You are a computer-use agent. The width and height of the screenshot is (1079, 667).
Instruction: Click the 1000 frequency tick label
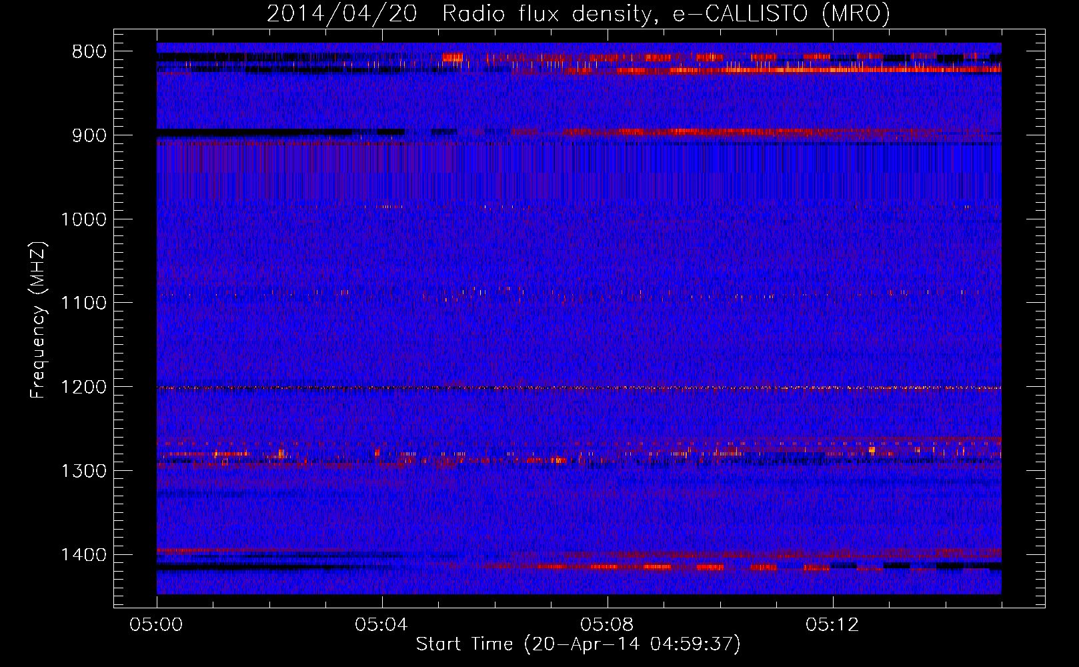click(83, 219)
